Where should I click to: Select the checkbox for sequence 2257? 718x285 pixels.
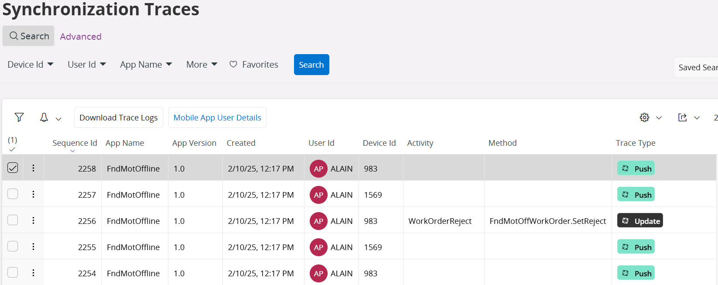pyautogui.click(x=13, y=194)
